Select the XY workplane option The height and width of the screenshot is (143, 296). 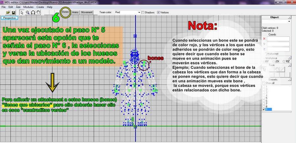(263, 61)
